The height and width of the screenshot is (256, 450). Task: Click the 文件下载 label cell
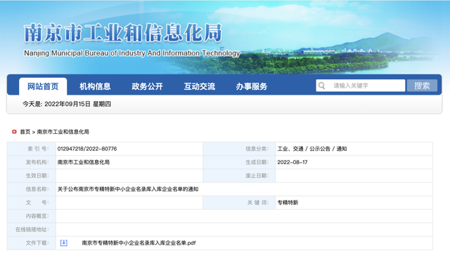(x=32, y=243)
